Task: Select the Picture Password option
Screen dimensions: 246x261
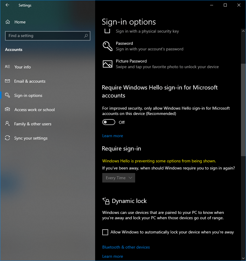Action: 168,64
